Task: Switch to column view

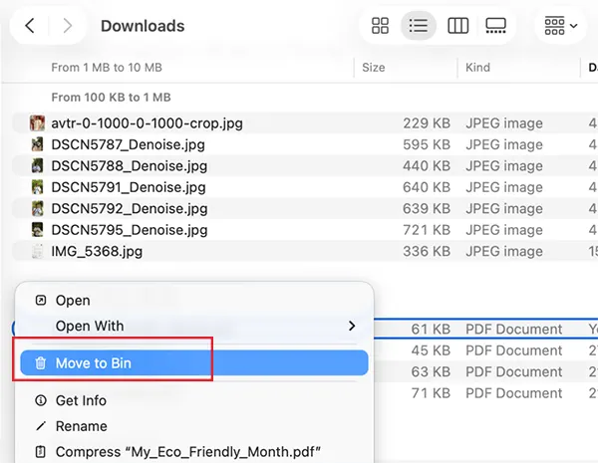Action: tap(457, 26)
